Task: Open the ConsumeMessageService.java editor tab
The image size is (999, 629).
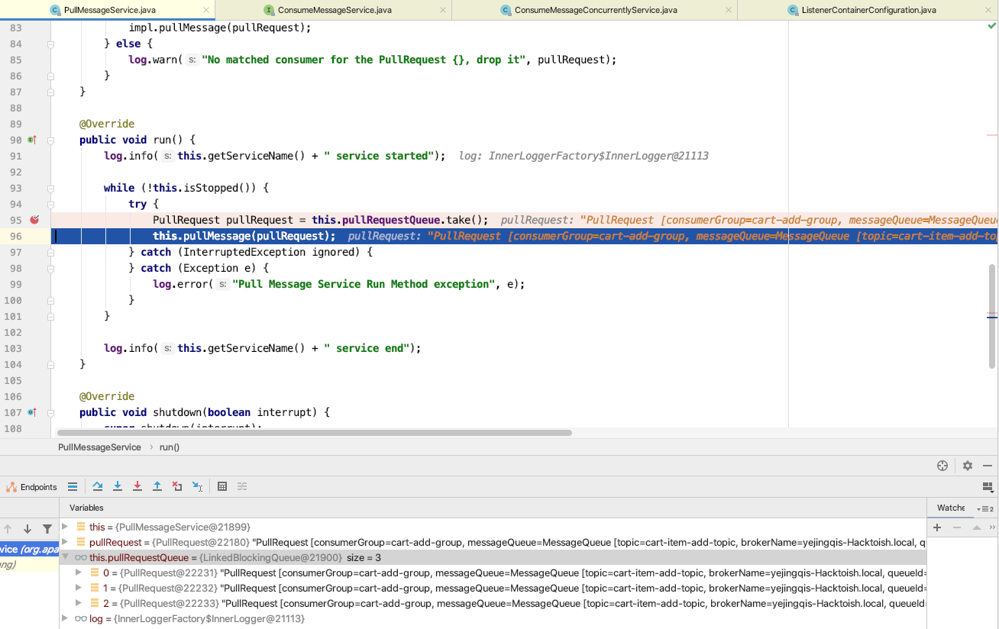Action: (x=335, y=10)
